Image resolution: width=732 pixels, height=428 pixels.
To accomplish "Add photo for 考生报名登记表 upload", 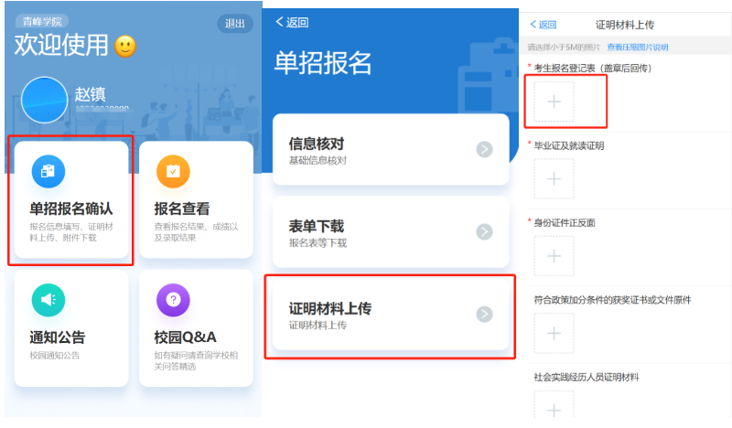I will click(554, 102).
